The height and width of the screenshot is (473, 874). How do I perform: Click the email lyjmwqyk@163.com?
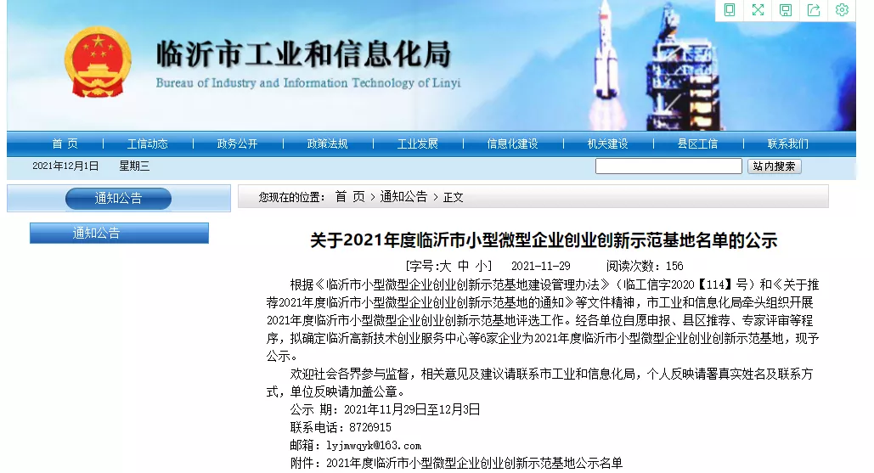click(x=374, y=446)
